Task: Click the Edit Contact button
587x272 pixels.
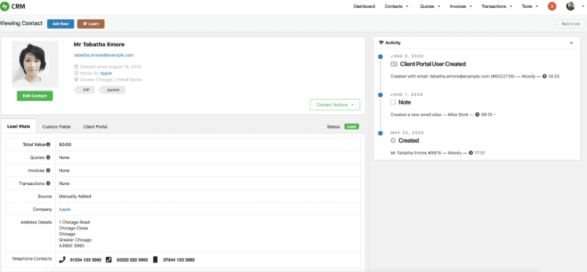Action: [x=35, y=96]
